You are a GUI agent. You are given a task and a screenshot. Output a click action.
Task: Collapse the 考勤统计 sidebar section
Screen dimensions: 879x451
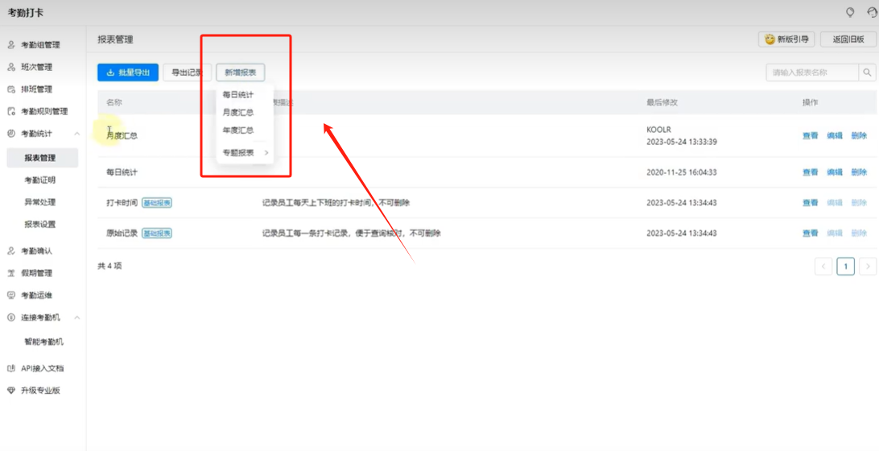[77, 134]
